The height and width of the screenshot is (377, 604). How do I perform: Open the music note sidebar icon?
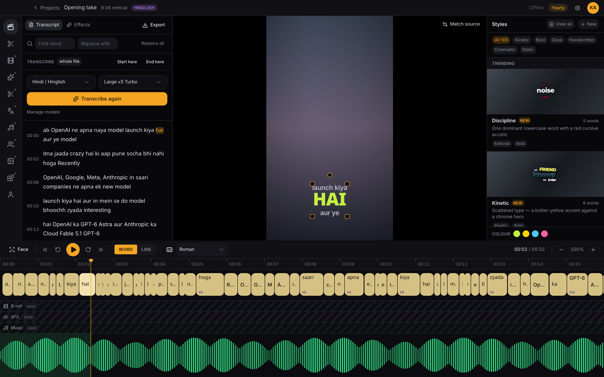tap(10, 127)
